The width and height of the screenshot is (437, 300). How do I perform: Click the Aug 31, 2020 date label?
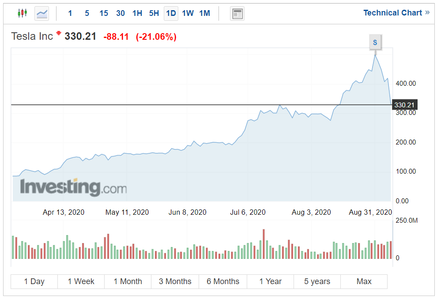click(370, 213)
